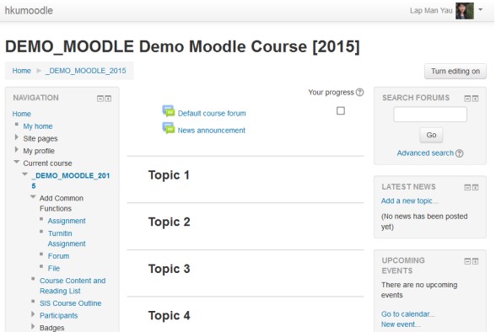
Task: Expand the Site pages tree node
Action: coord(17,137)
